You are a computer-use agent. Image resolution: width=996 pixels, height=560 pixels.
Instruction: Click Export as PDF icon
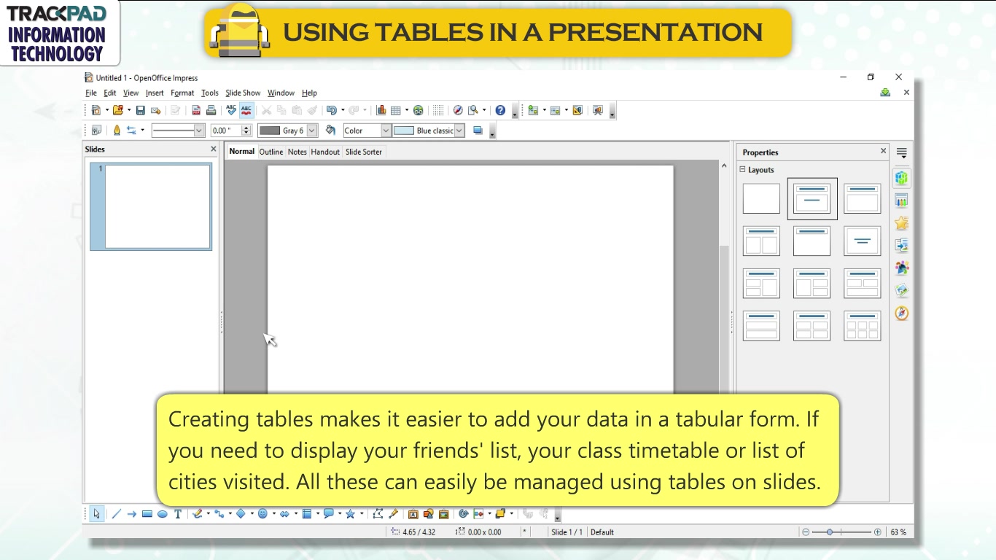(196, 111)
